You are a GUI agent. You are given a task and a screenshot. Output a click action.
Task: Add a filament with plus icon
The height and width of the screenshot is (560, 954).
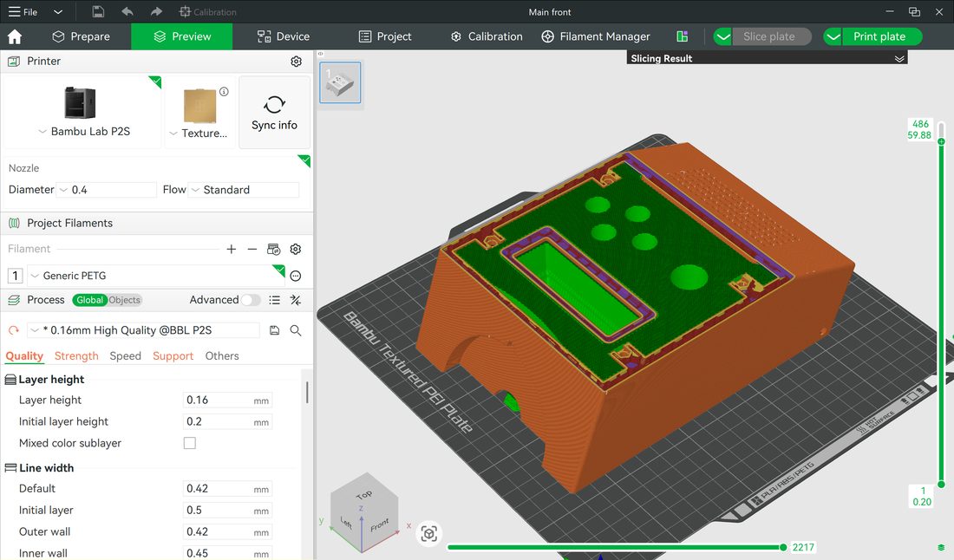pos(232,249)
